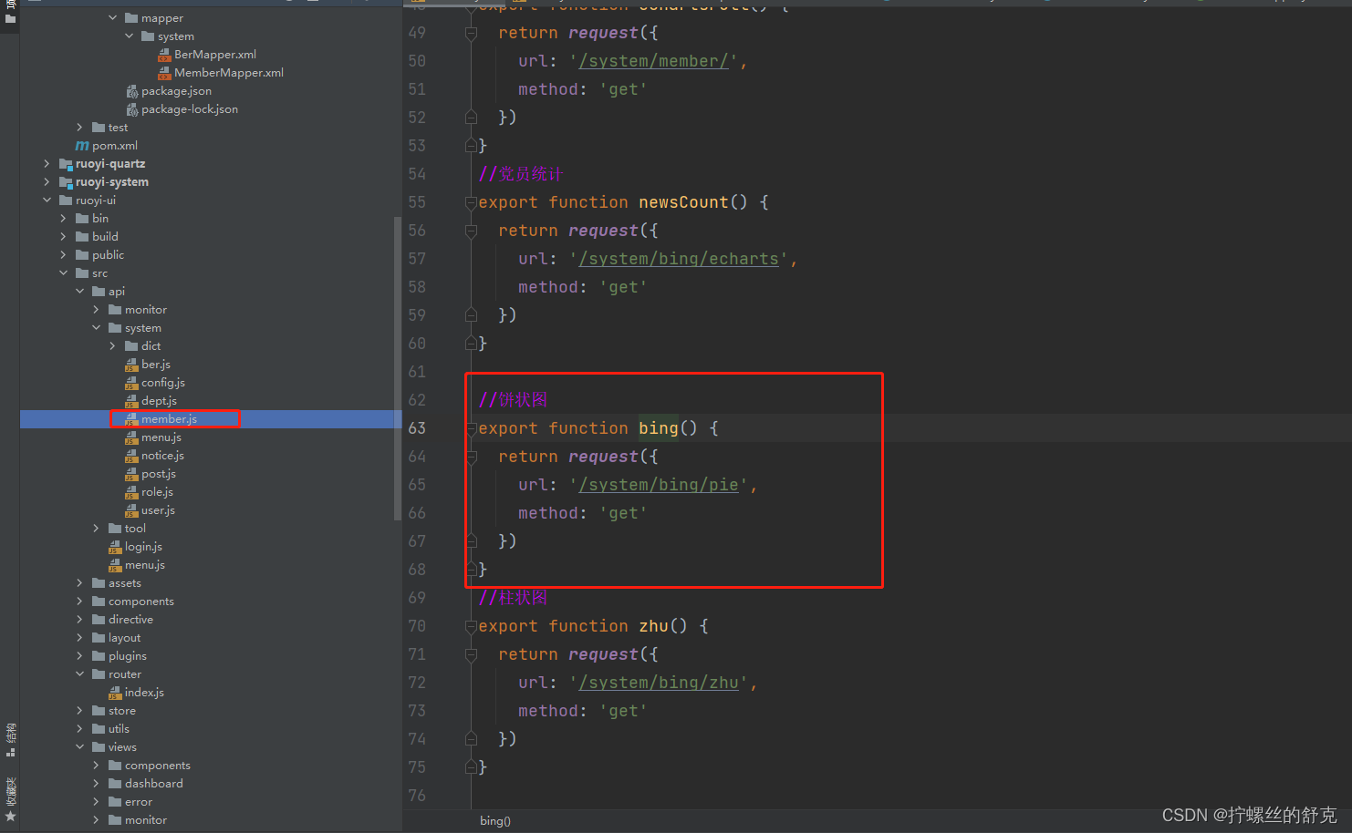Collapse the ruoyi-ui folder
This screenshot has width=1352, height=833.
point(47,201)
